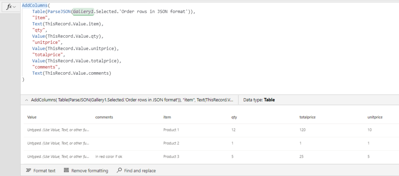Click the fx function icon

click(9, 7)
